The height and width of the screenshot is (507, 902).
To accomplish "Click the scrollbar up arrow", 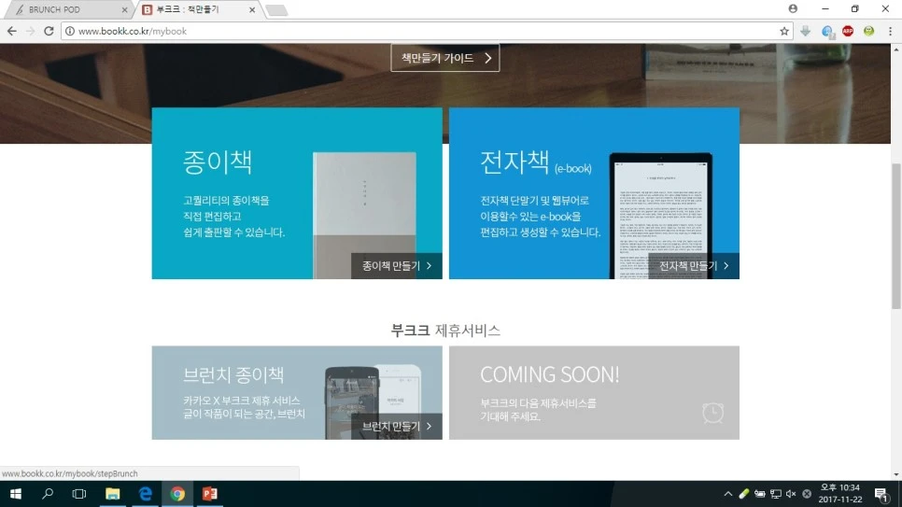I will (896, 49).
